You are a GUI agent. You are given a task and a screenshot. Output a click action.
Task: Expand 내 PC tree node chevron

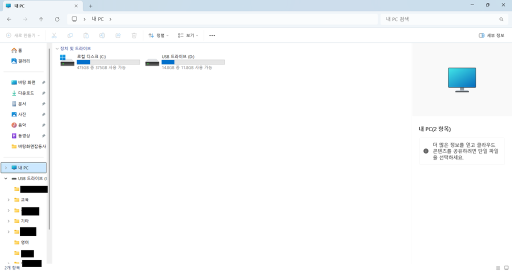6,168
